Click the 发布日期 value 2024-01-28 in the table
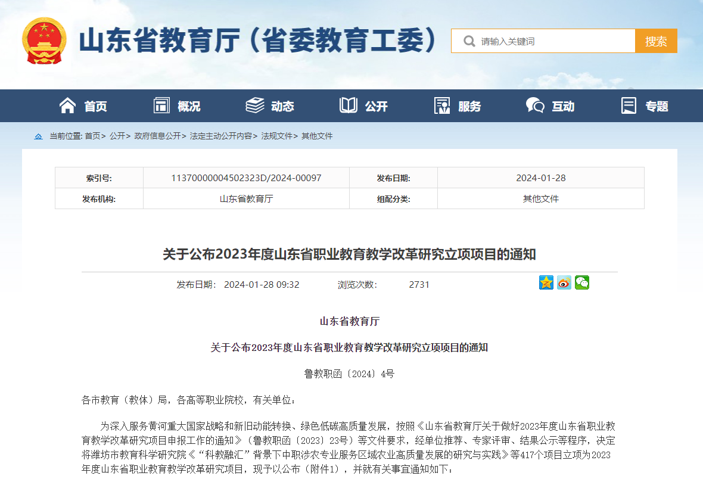 [541, 178]
